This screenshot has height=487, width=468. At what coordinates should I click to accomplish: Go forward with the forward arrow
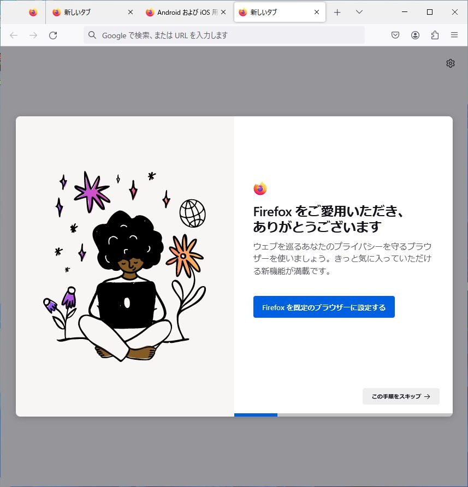[33, 35]
